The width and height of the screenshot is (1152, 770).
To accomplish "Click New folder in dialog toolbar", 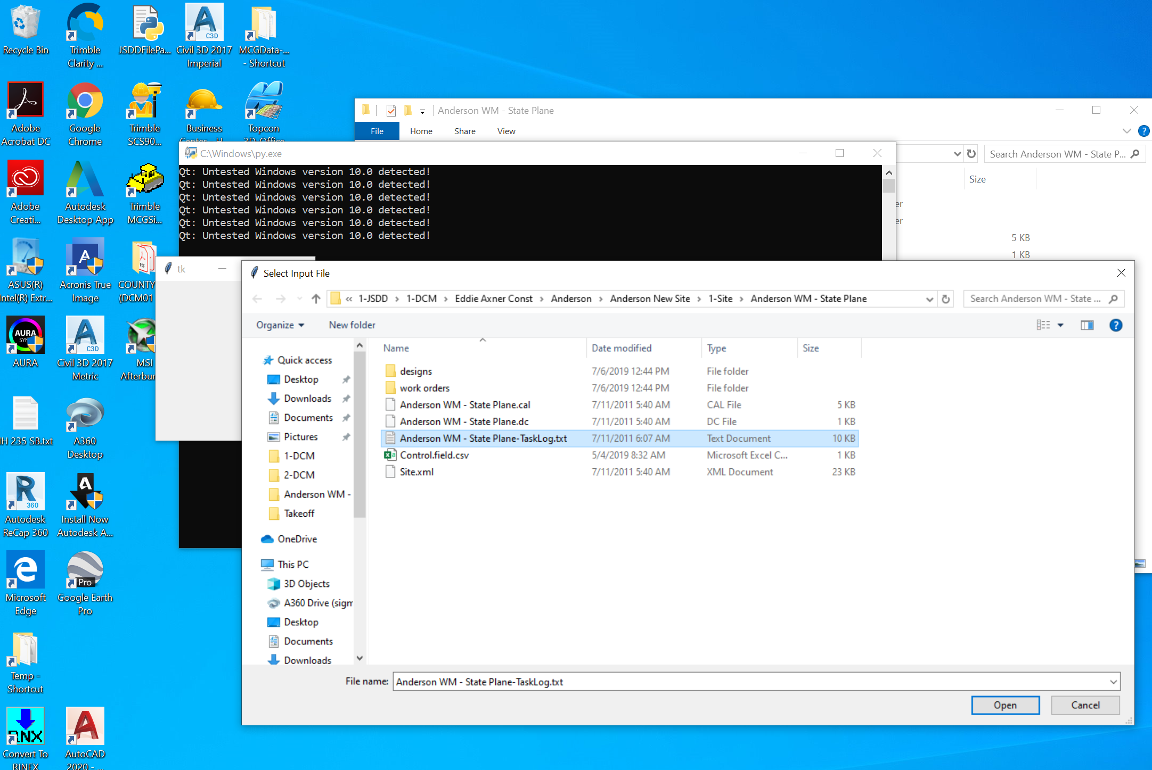I will pos(352,325).
